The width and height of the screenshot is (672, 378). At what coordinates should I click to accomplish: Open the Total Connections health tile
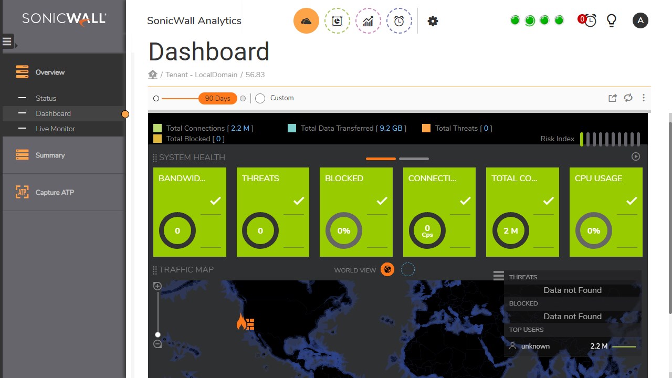click(x=522, y=212)
